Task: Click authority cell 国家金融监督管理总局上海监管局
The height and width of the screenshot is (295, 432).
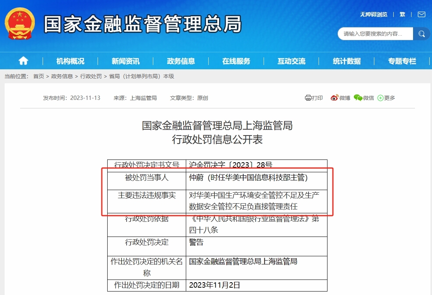Action: click(x=257, y=268)
